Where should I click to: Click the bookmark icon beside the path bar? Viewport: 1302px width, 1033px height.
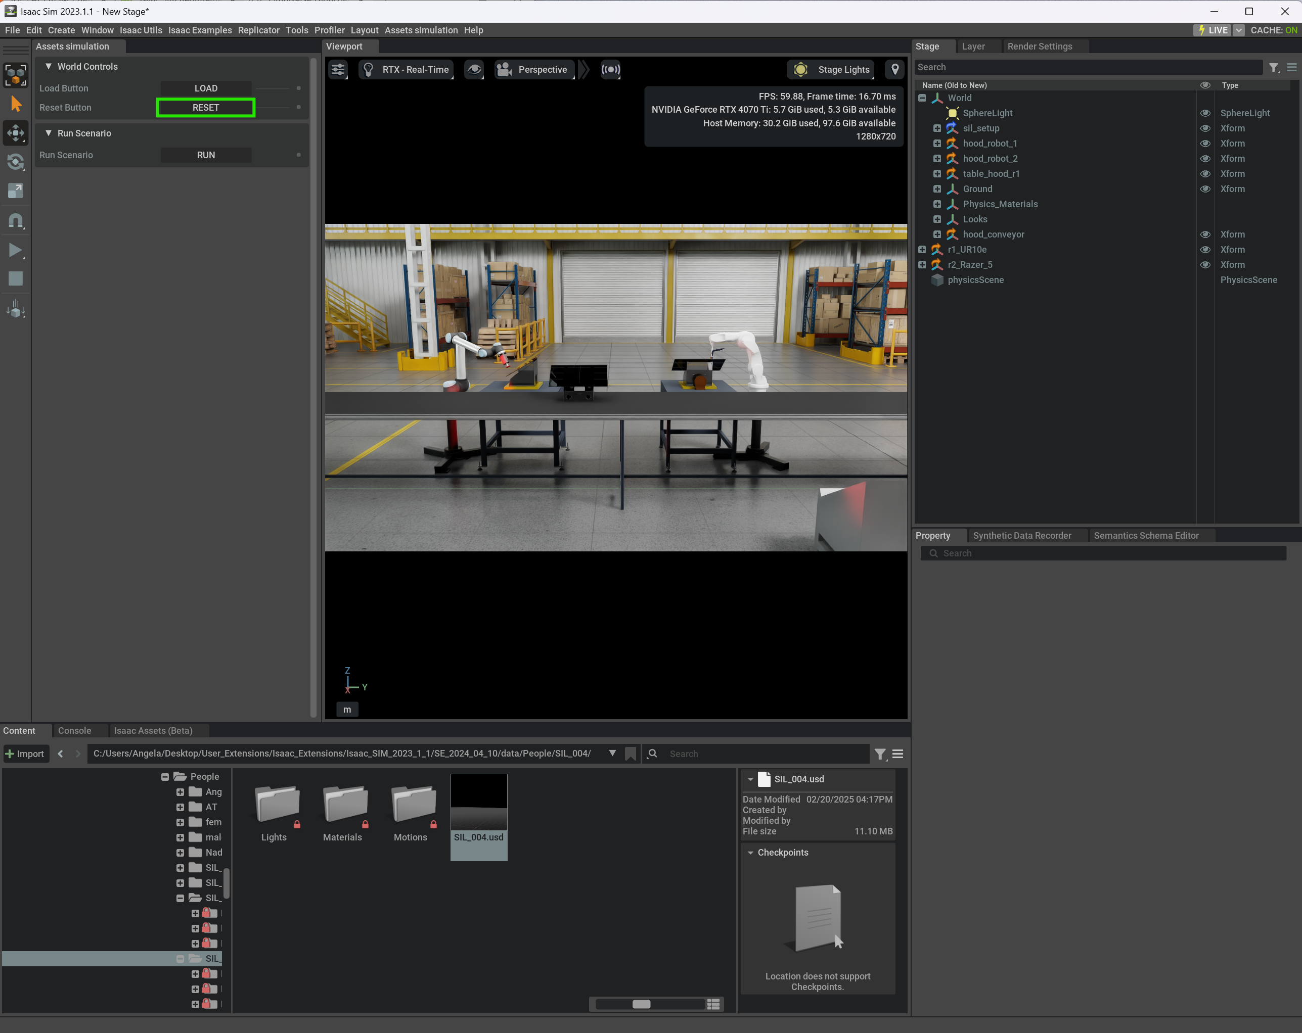(x=631, y=754)
